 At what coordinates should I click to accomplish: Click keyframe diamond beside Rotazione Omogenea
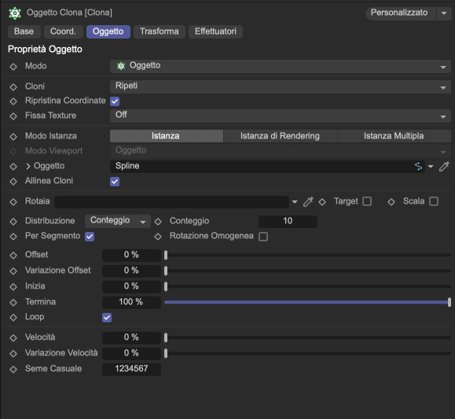(158, 237)
